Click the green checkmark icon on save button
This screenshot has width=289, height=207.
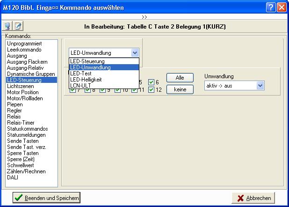(x=19, y=198)
